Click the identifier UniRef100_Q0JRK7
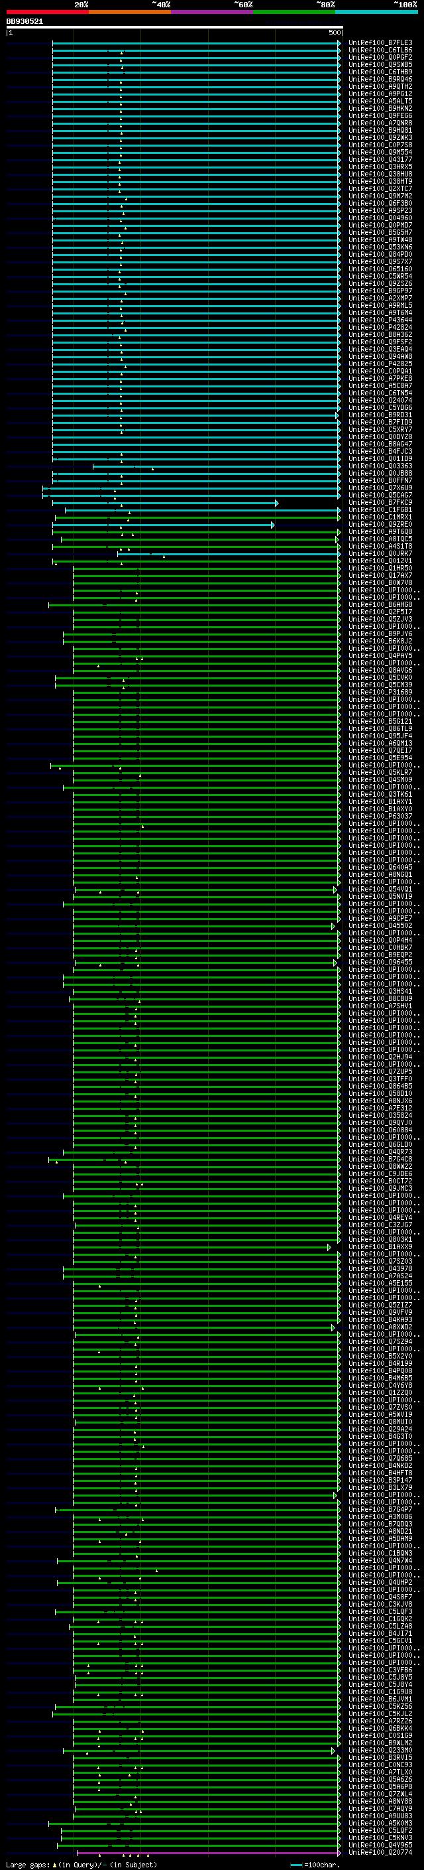Screen dimensions: 424x1870 click(380, 553)
